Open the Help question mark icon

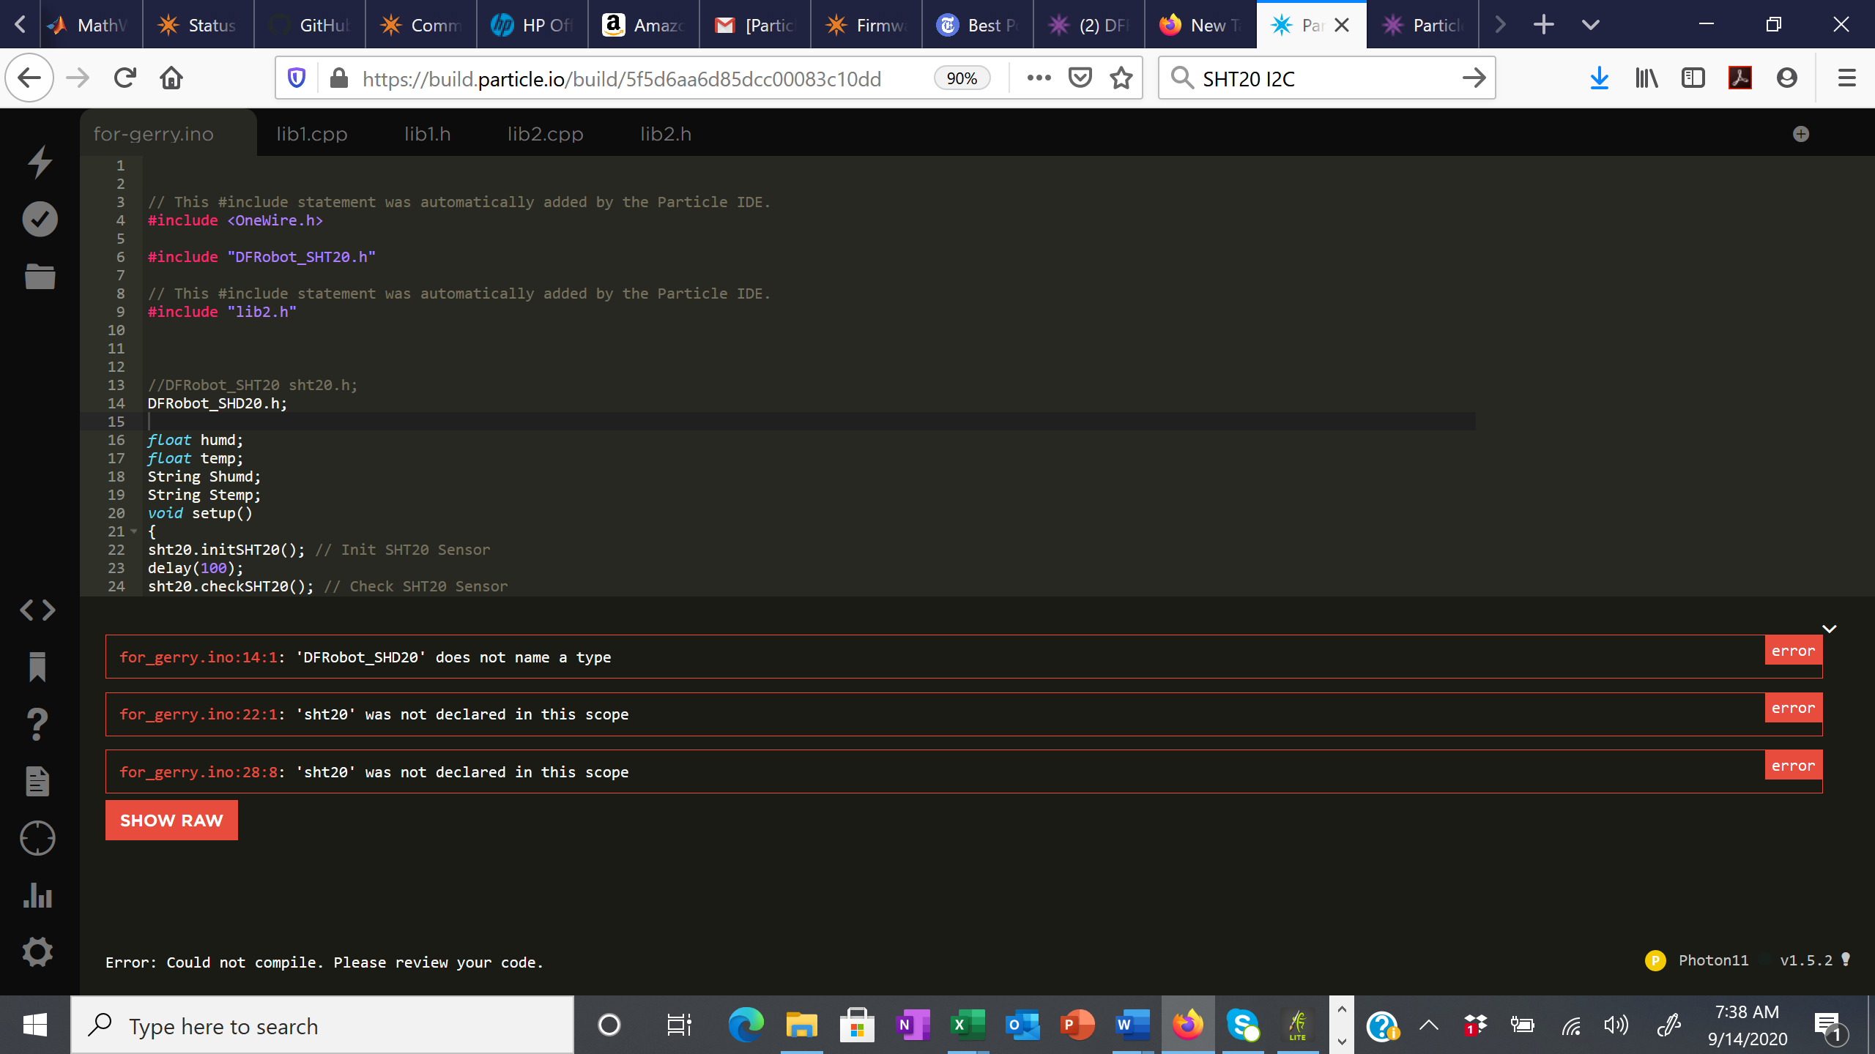point(38,725)
